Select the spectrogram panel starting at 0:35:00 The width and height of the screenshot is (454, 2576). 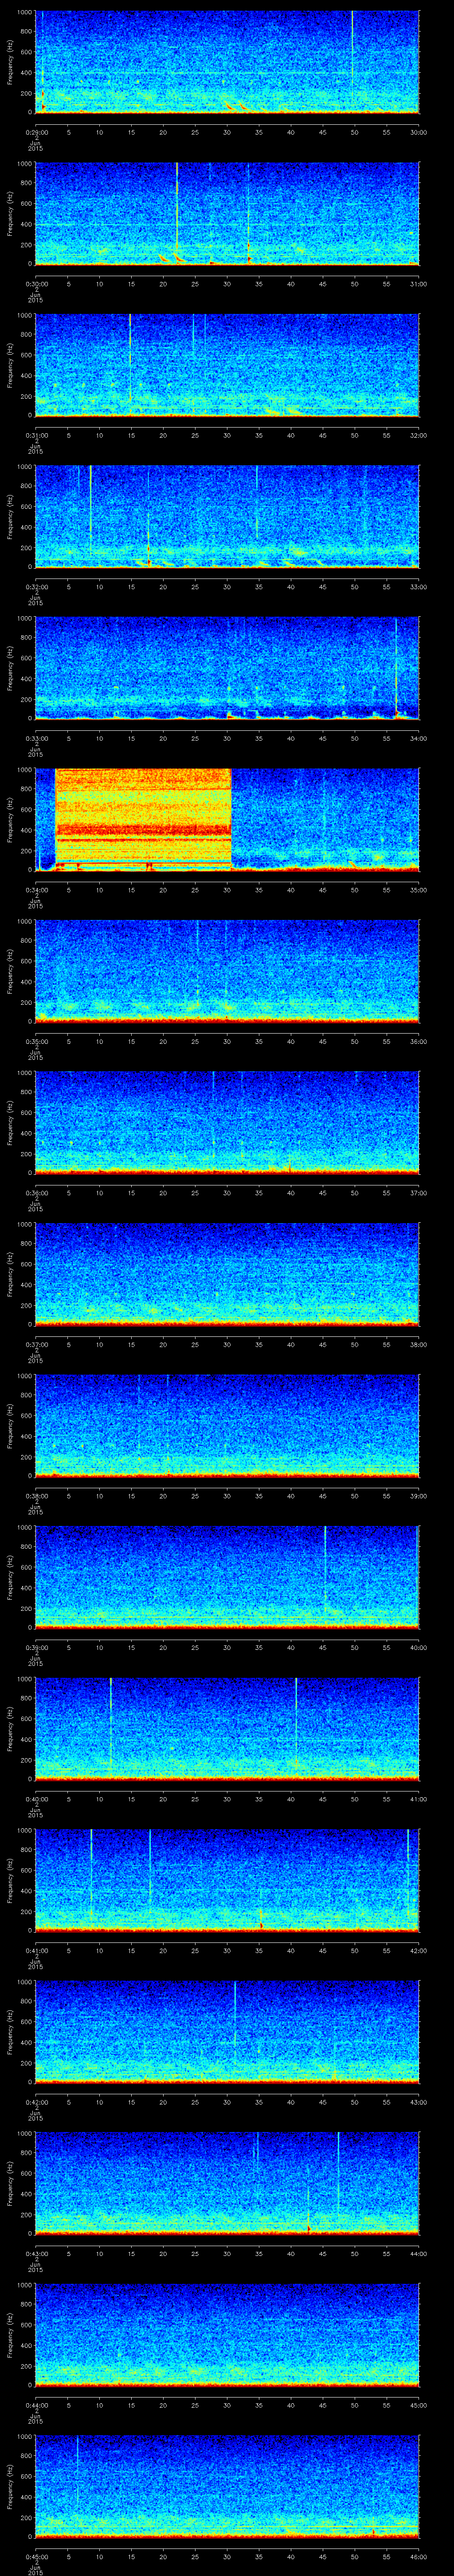[x=227, y=971]
